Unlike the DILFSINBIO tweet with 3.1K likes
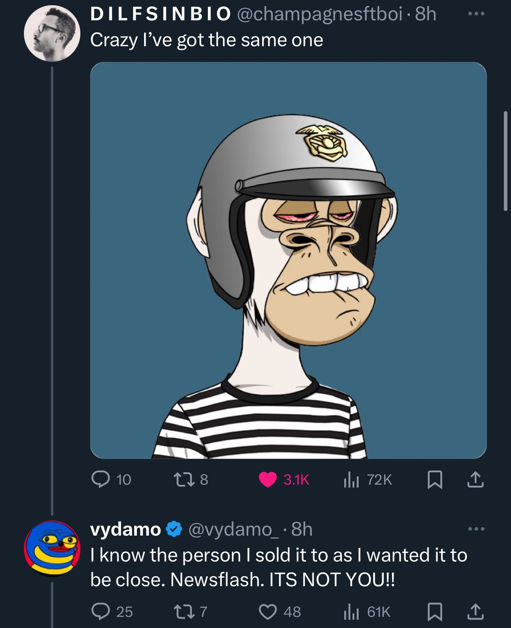Screen dimensions: 511x628 click(x=268, y=479)
